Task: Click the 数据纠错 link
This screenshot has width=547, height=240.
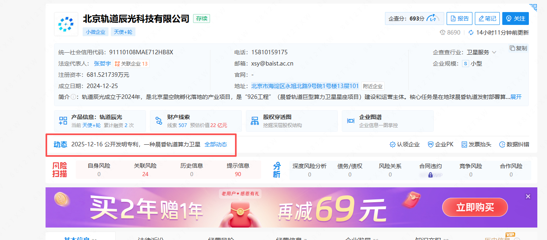Action: point(514,144)
